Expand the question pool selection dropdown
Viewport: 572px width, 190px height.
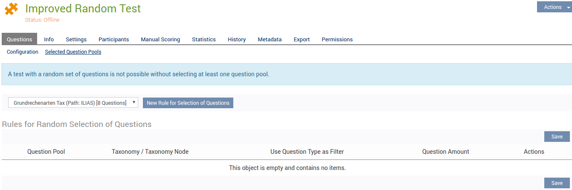point(73,103)
